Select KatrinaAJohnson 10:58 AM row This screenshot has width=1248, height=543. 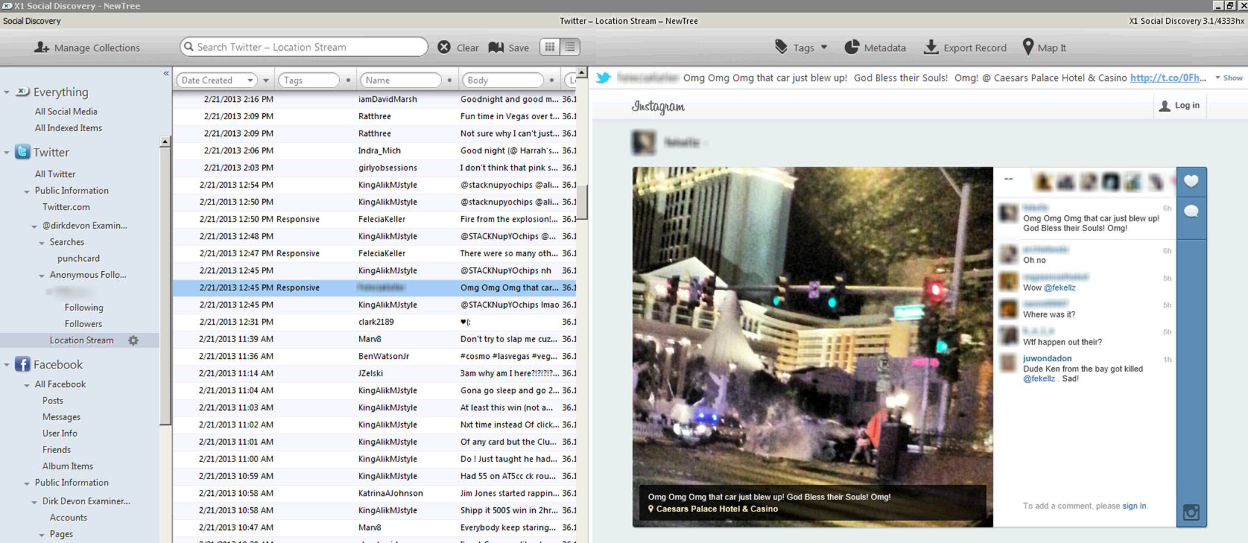point(374,493)
